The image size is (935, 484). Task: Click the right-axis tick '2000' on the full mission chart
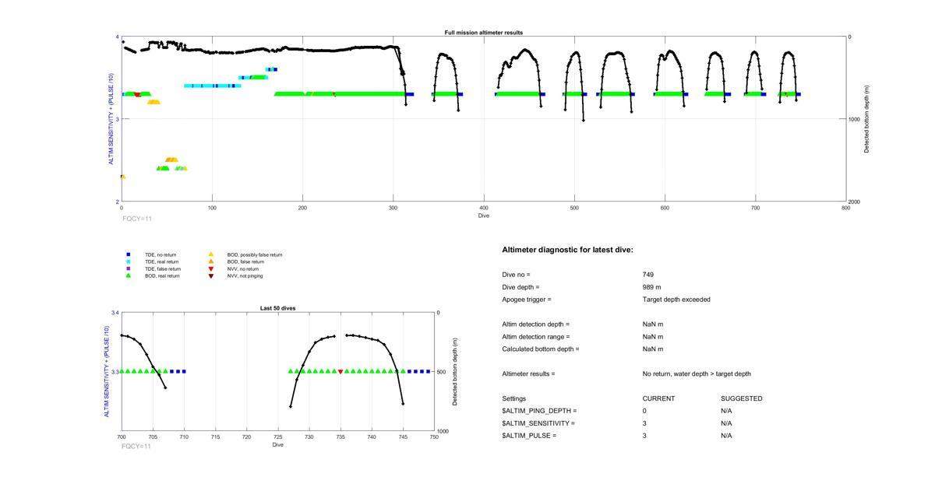(856, 202)
